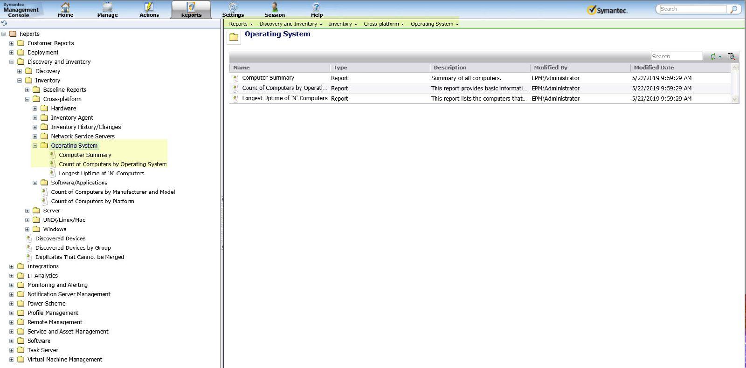Image resolution: width=746 pixels, height=368 pixels.
Task: Open the Discovery and Inventory breadcrumb menu
Action: click(321, 24)
